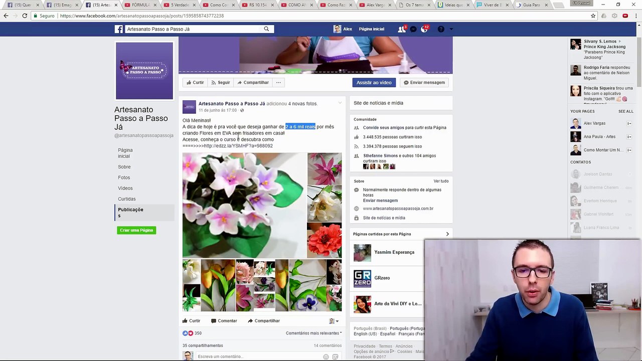Switch to the Alex Varga browser tab
Screen dimensions: 642x361
tap(375, 5)
